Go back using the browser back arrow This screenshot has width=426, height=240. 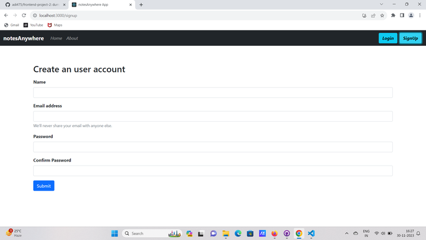coord(6,15)
